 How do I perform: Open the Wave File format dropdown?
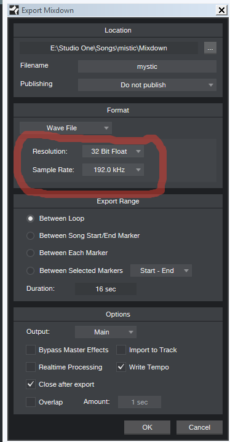pyautogui.click(x=66, y=128)
